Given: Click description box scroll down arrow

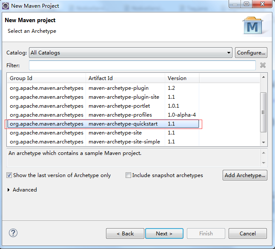Looking at the screenshot, I should (264, 163).
